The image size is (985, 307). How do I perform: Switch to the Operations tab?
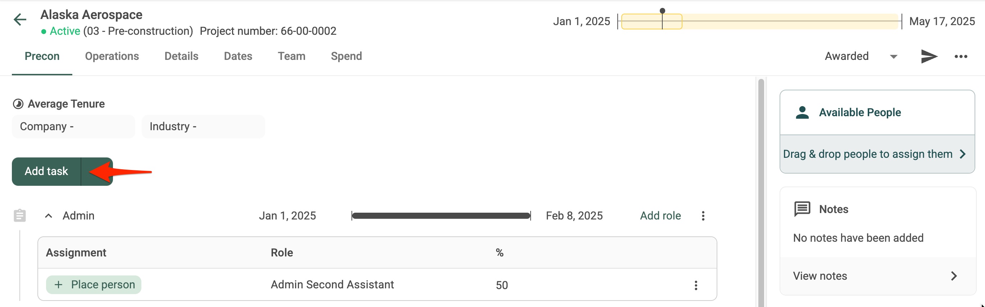[112, 56]
